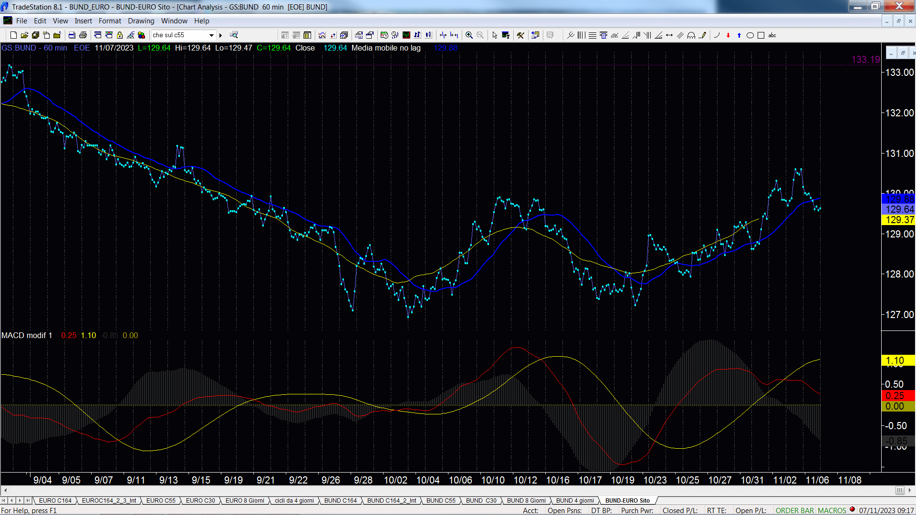Switch to the EURO C55 tab
916x515 pixels.
click(161, 501)
